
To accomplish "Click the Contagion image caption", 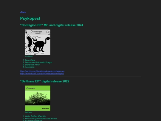I will (29, 56).
